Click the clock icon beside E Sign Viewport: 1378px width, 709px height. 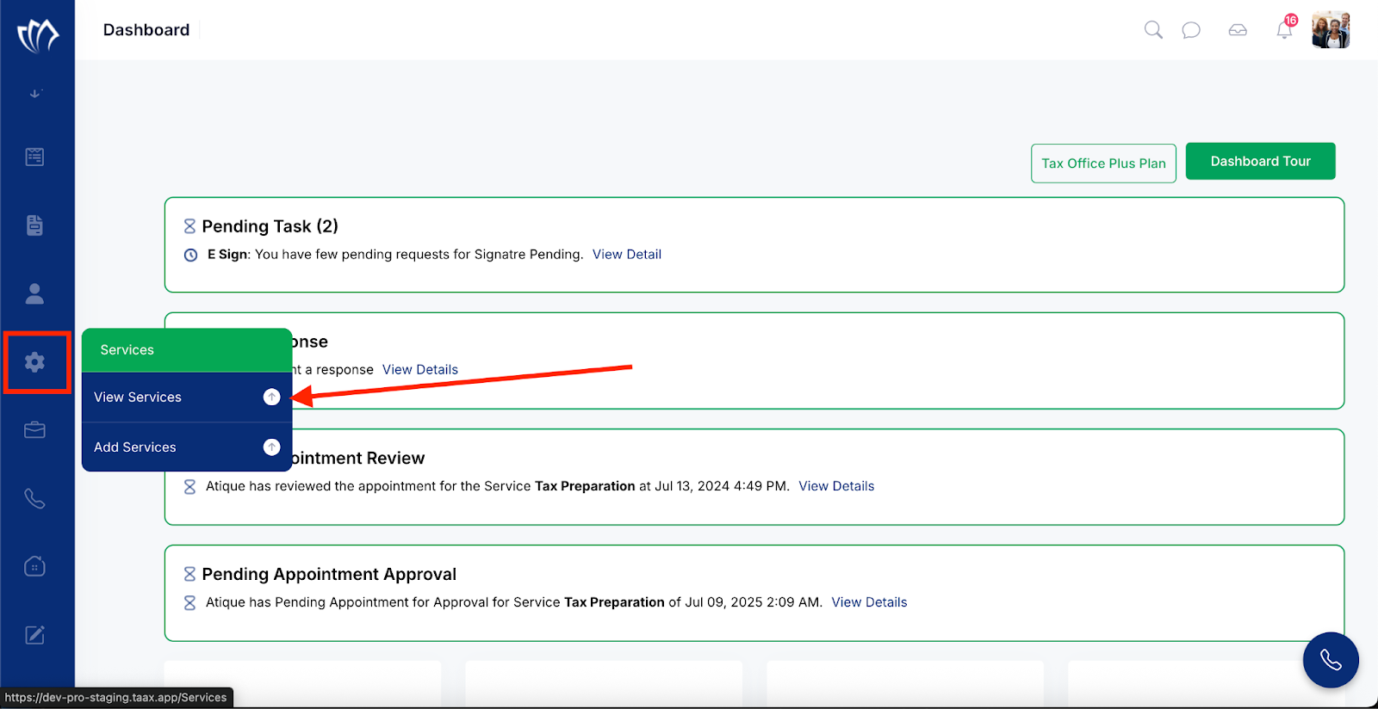coord(191,255)
